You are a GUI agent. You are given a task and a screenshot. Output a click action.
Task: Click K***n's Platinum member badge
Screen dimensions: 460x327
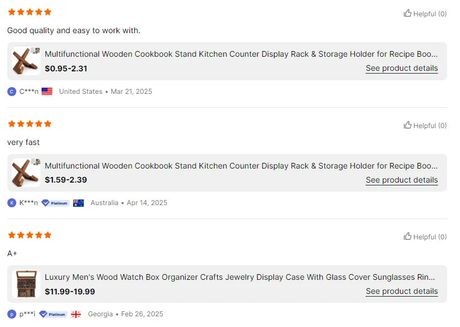(55, 203)
